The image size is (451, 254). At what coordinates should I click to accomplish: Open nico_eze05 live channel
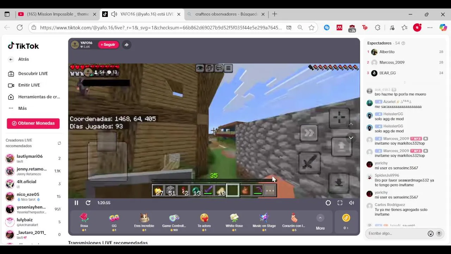click(33, 196)
